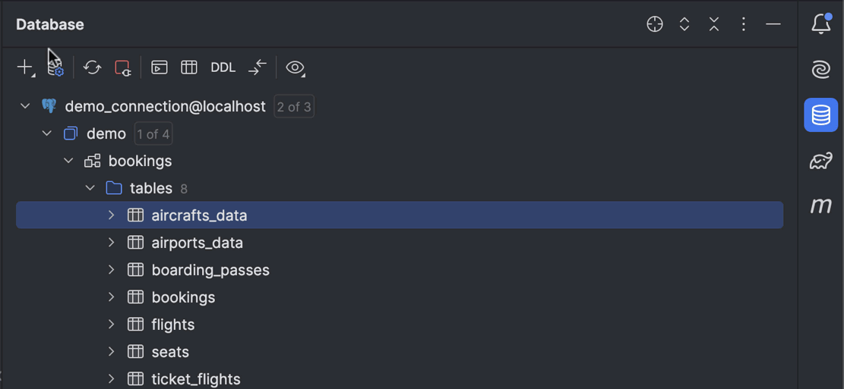This screenshot has height=389, width=844.
Task: Collapse the demo_connection@localhost node
Action: click(x=25, y=106)
